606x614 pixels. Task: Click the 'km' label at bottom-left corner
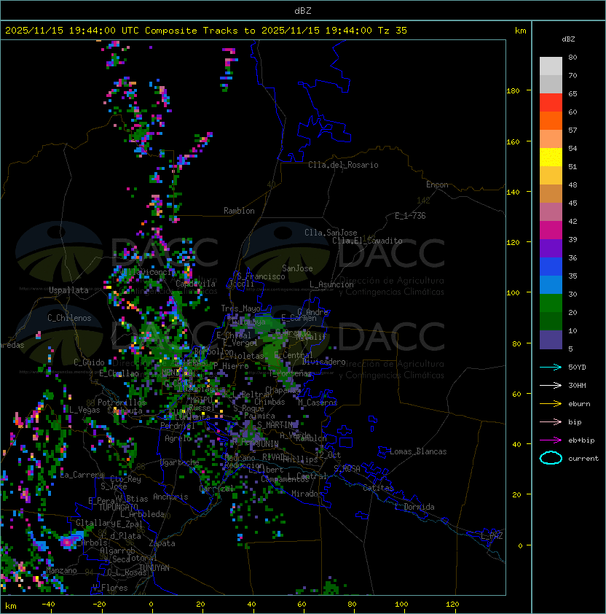[11, 606]
